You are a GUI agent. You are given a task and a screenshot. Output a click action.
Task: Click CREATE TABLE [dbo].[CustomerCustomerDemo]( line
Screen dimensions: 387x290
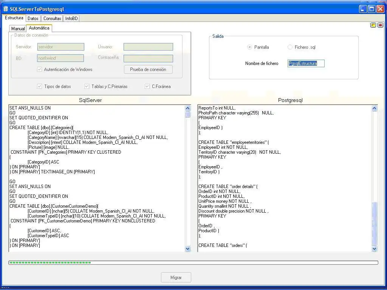tap(54, 206)
